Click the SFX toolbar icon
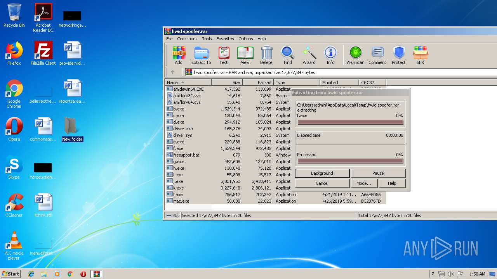Viewport: 497px width, 279px height. click(x=420, y=55)
